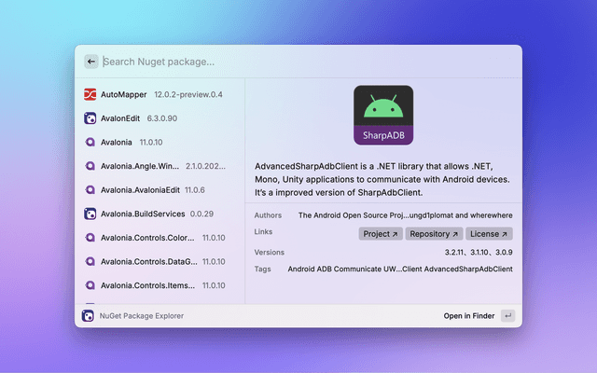Click the Avalonia.Angle.Win package icon
Viewport: 597px width, 373px height.
click(x=90, y=166)
